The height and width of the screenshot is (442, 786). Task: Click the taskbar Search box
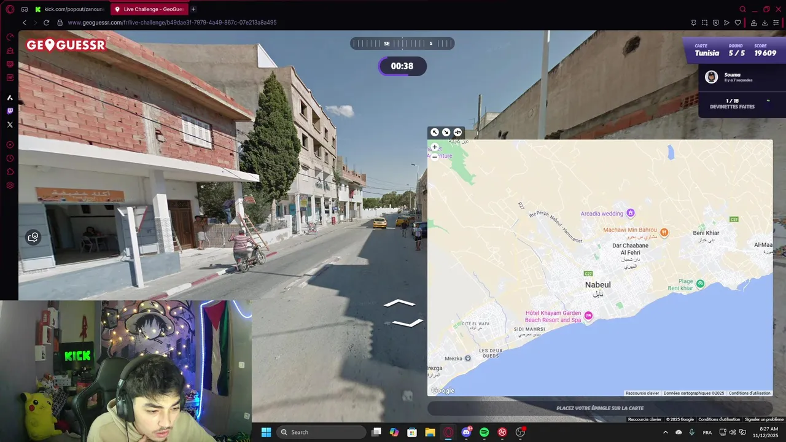coord(321,432)
